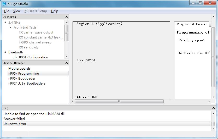Click Features tree scroll down arrow
218x139 pixels.
pyautogui.click(x=67, y=57)
